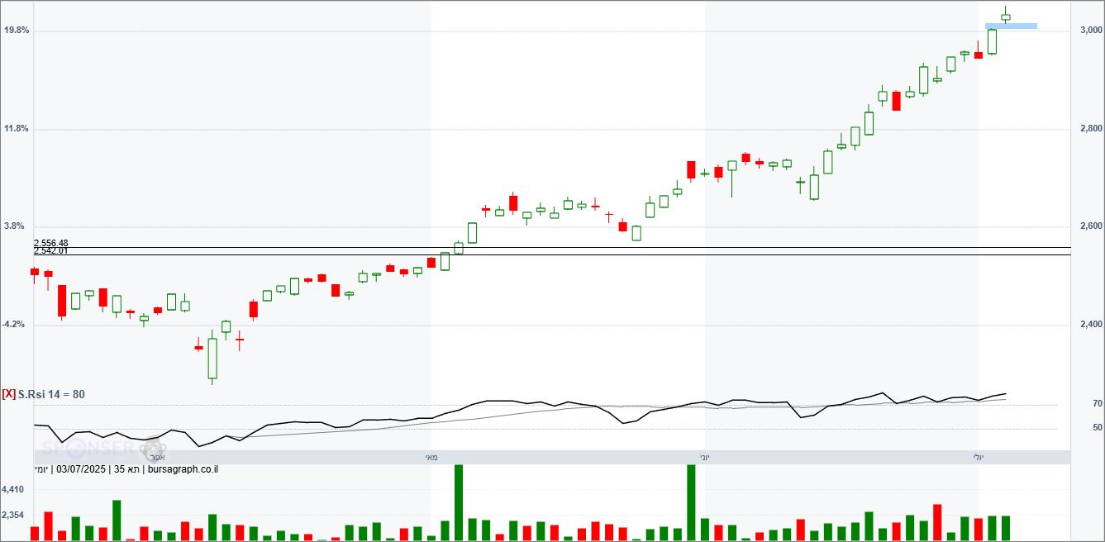Click the 2,556.48 horizontal line label
Image resolution: width=1105 pixels, height=542 pixels.
point(51,243)
